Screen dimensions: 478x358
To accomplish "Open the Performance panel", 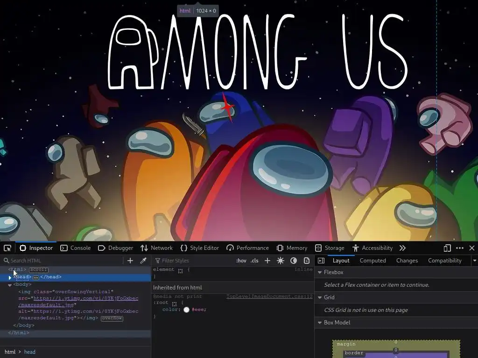I will [x=248, y=248].
